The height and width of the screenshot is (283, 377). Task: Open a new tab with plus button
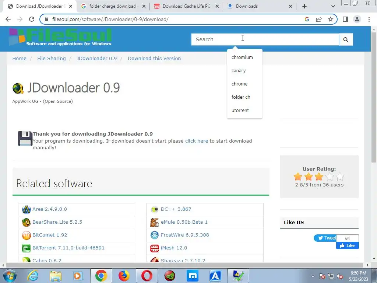pos(304,6)
